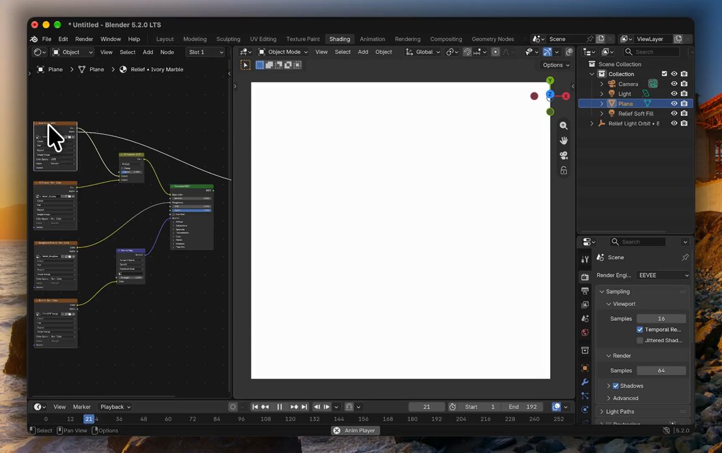Click Camera data icon in outliner row
The image size is (722, 453).
pyautogui.click(x=653, y=84)
